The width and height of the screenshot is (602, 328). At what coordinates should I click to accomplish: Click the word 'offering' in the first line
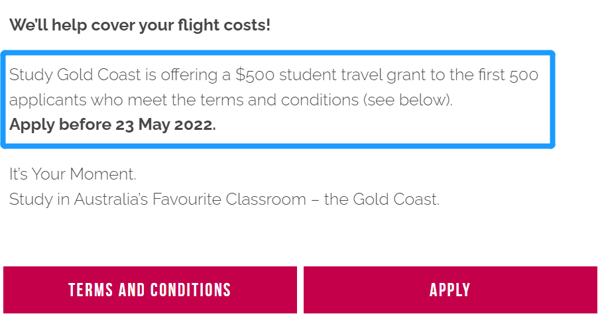pos(189,75)
